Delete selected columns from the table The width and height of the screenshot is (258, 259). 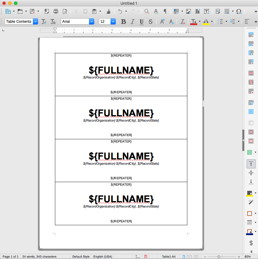[251, 82]
